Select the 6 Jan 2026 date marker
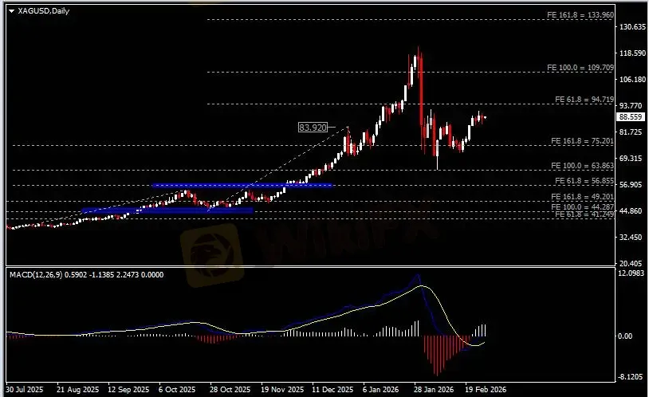The height and width of the screenshot is (397, 649). coord(381,390)
